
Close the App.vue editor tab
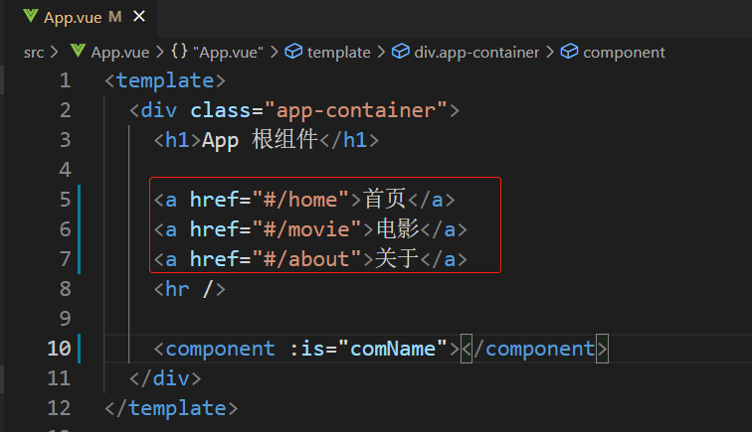click(x=139, y=17)
